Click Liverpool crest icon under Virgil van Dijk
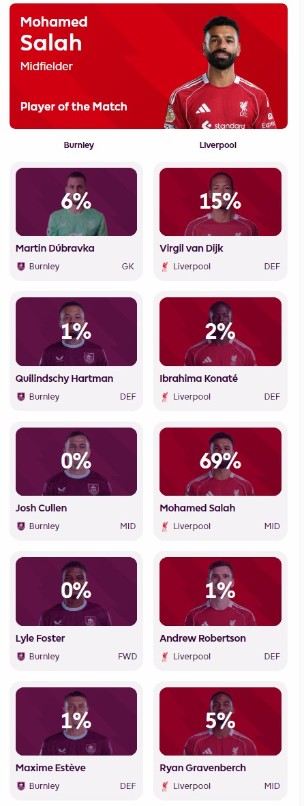 pyautogui.click(x=165, y=266)
